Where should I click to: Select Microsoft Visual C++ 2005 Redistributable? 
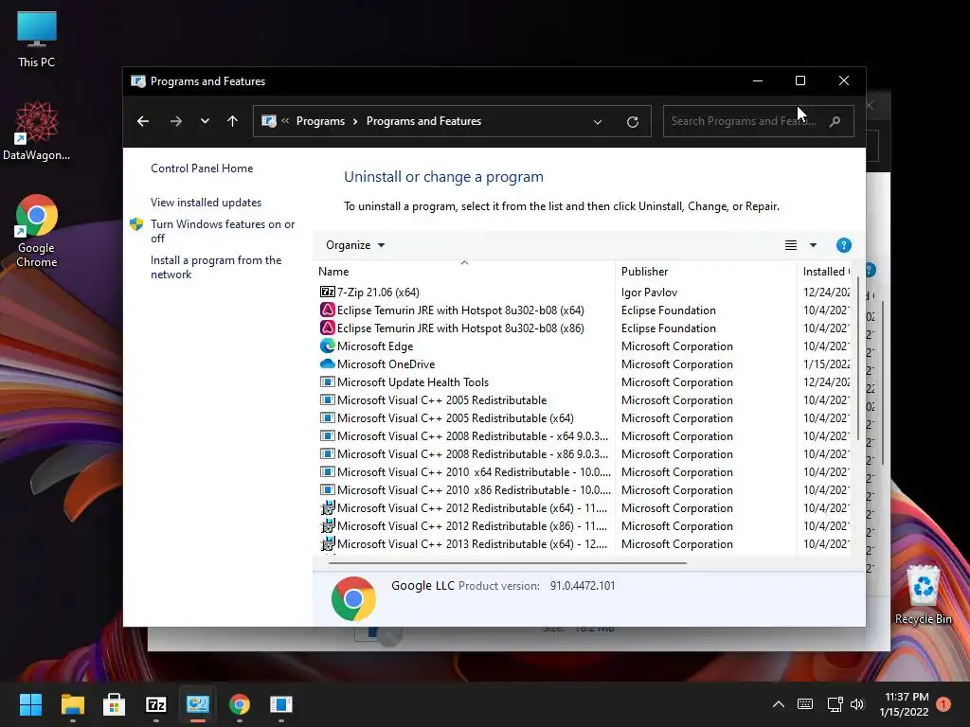(x=584, y=400)
